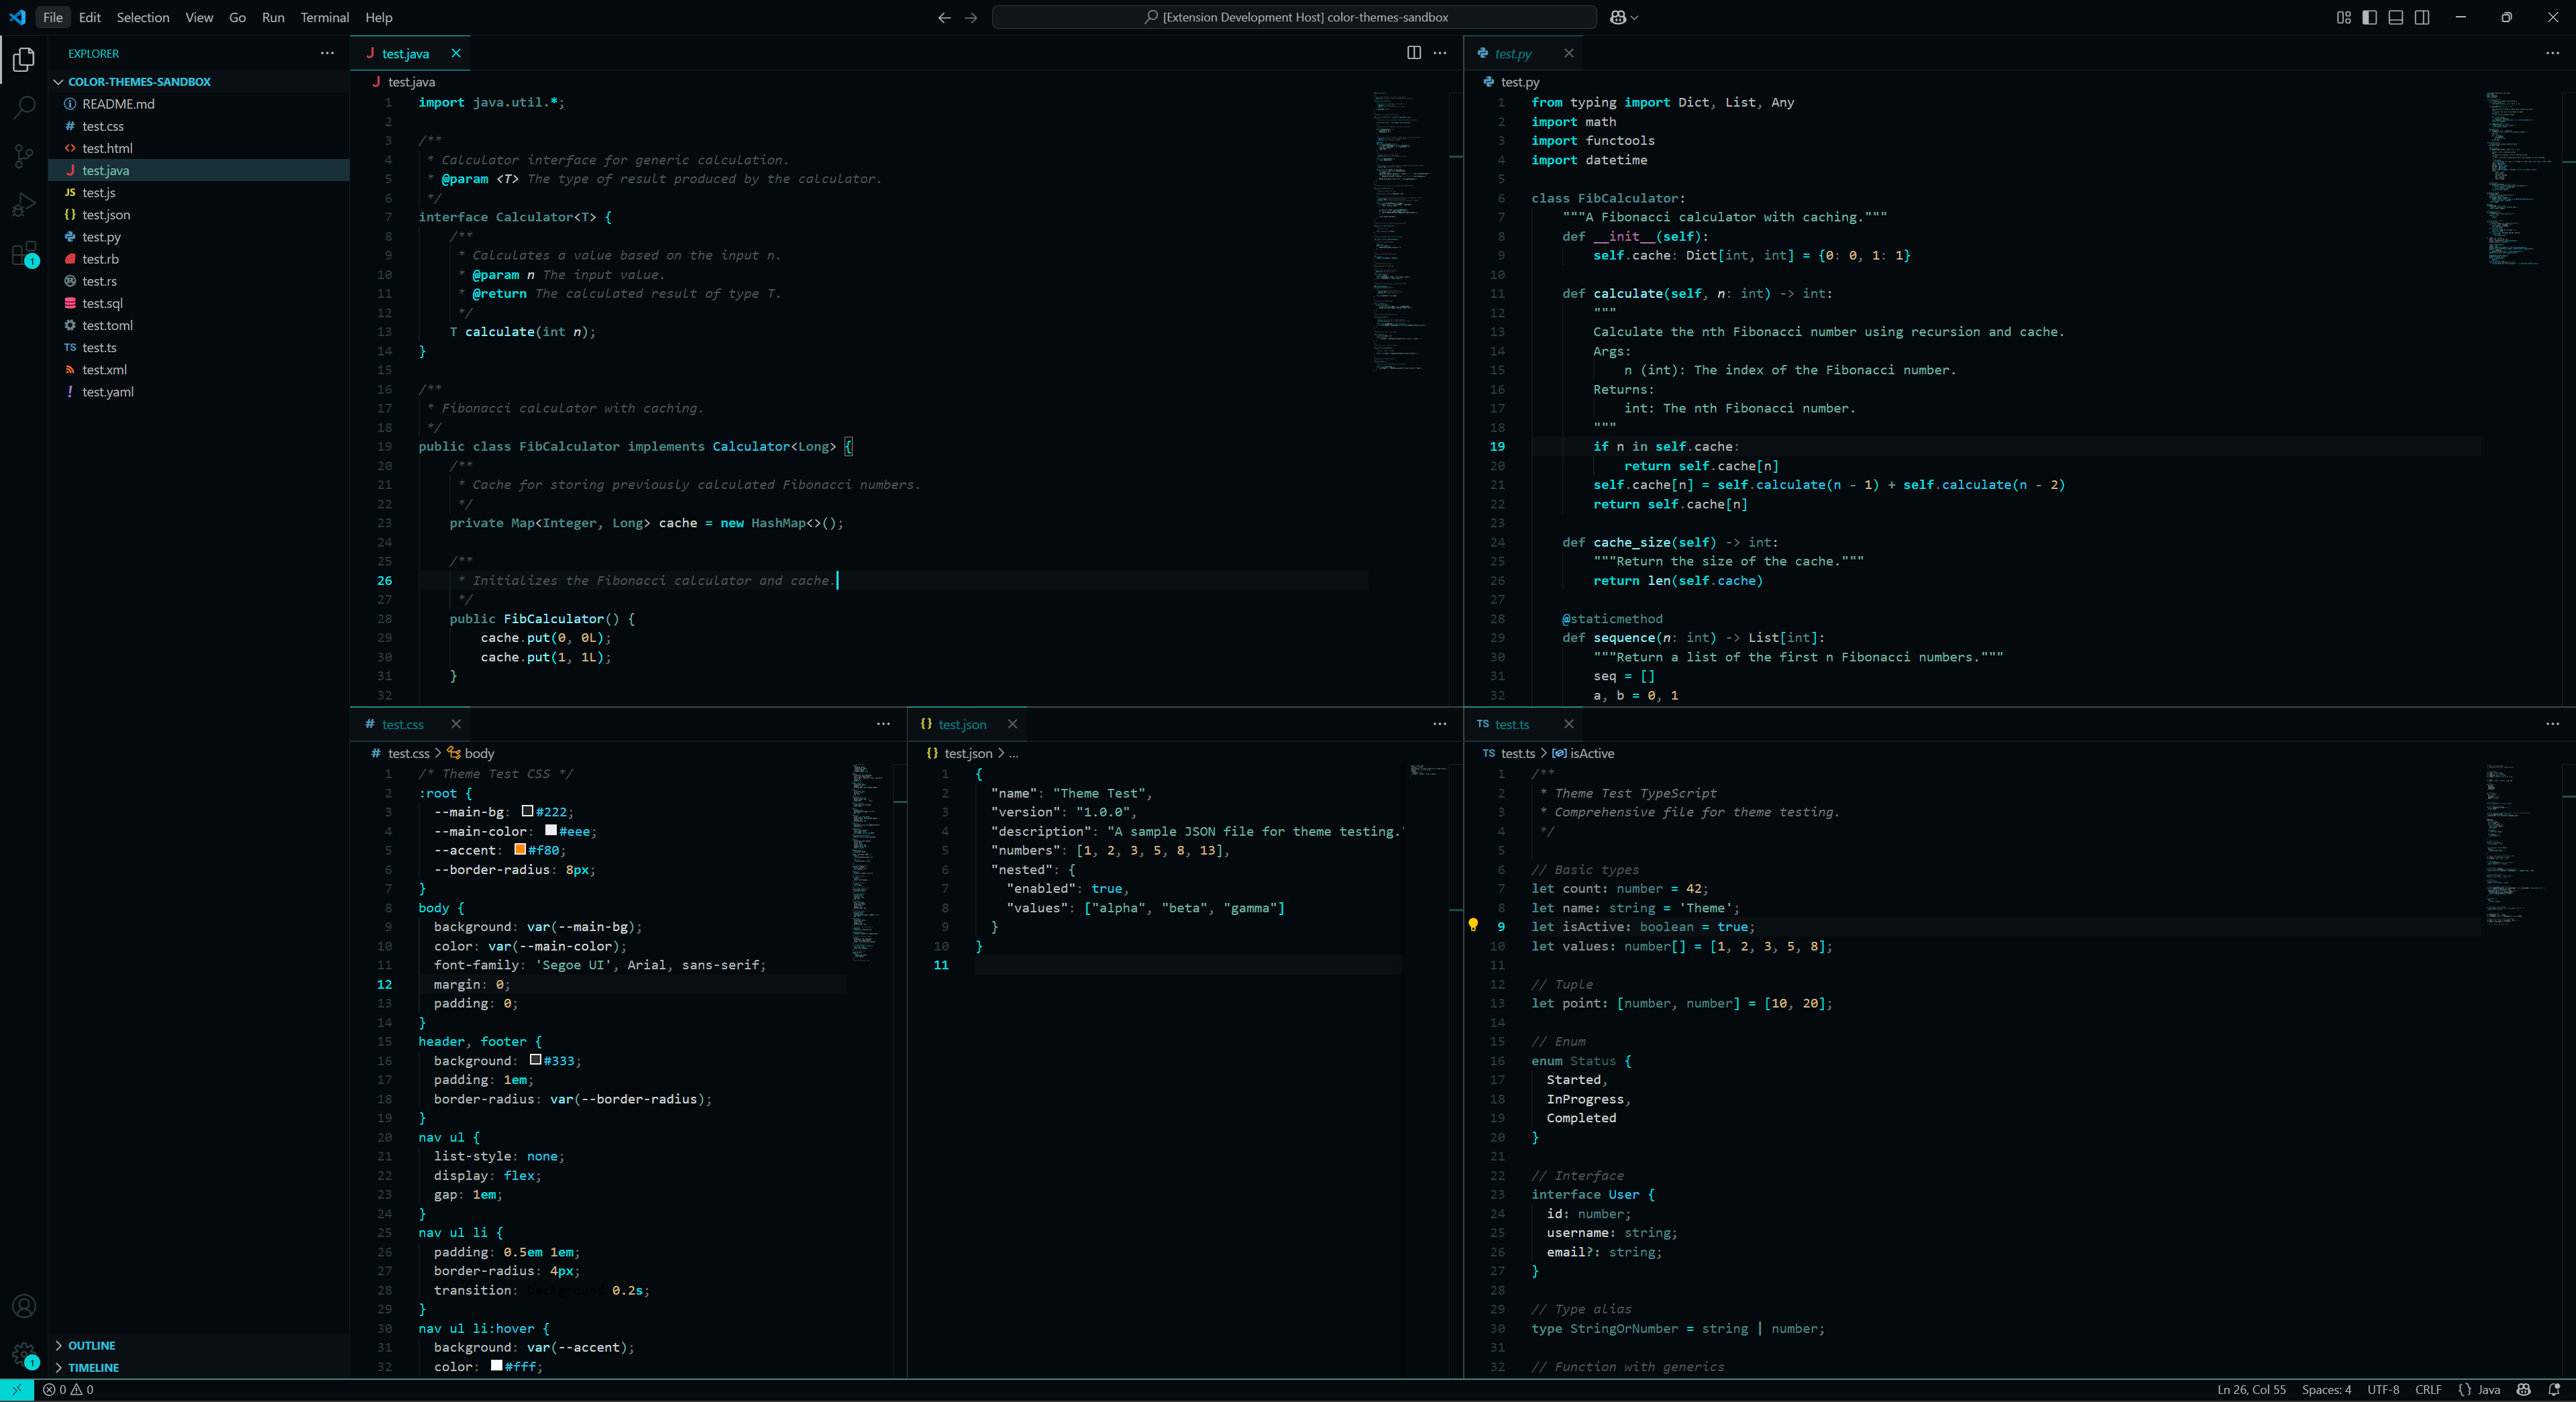Viewport: 2576px width, 1402px height.
Task: Open the Search view in activity bar
Action: [x=24, y=106]
